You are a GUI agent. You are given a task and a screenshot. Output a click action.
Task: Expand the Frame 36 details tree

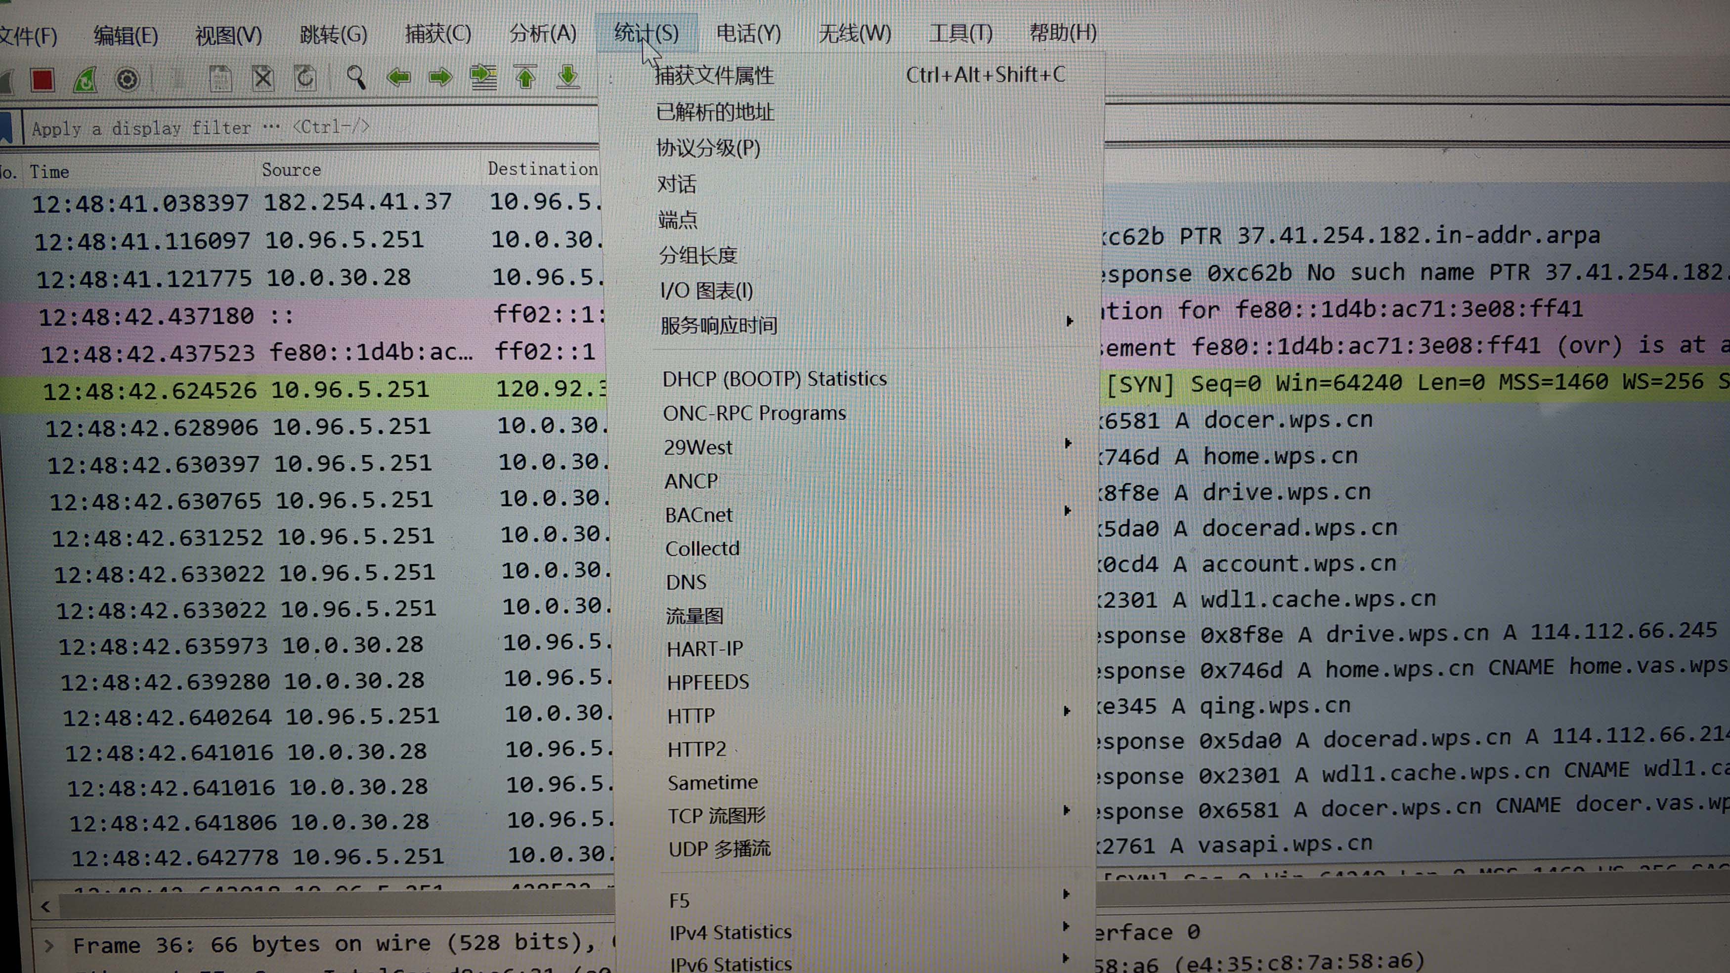tap(48, 945)
